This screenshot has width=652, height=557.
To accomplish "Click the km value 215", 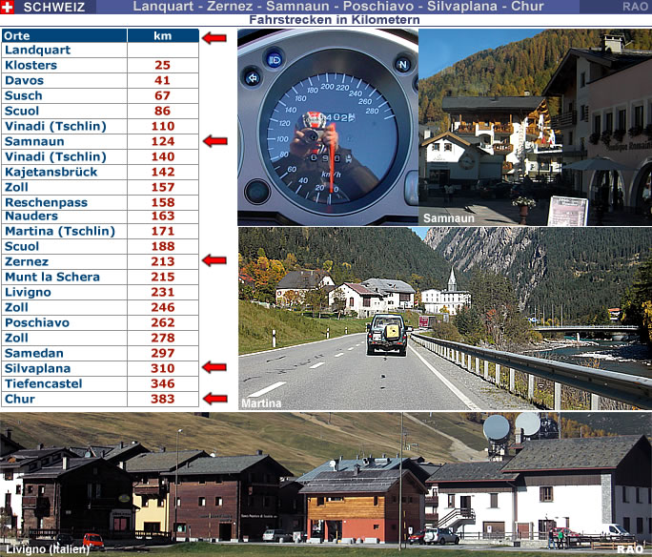I will point(163,277).
